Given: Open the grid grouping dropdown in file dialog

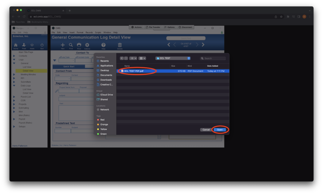Looking at the screenshot, I should coord(143,58).
